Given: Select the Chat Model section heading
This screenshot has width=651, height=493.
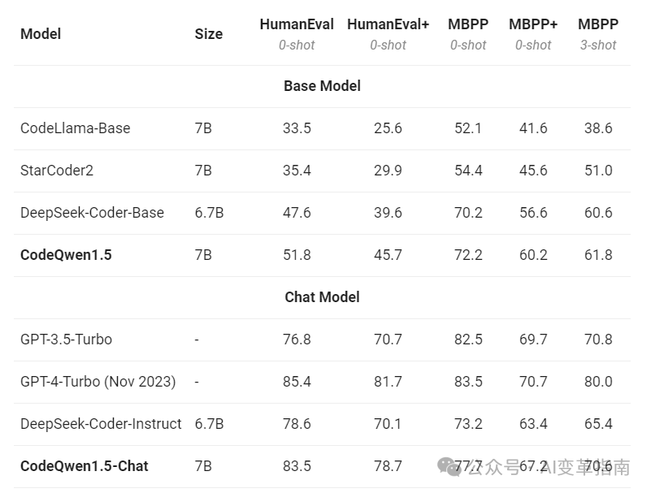Looking at the screenshot, I should pos(322,297).
